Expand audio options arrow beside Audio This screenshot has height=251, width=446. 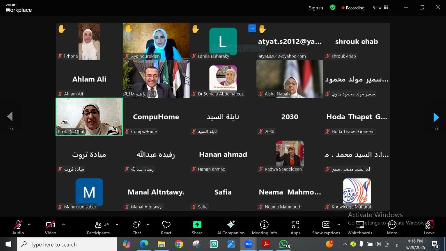coord(29,225)
